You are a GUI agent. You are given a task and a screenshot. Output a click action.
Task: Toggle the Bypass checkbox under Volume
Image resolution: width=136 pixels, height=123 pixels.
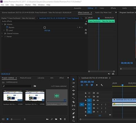[45, 27]
